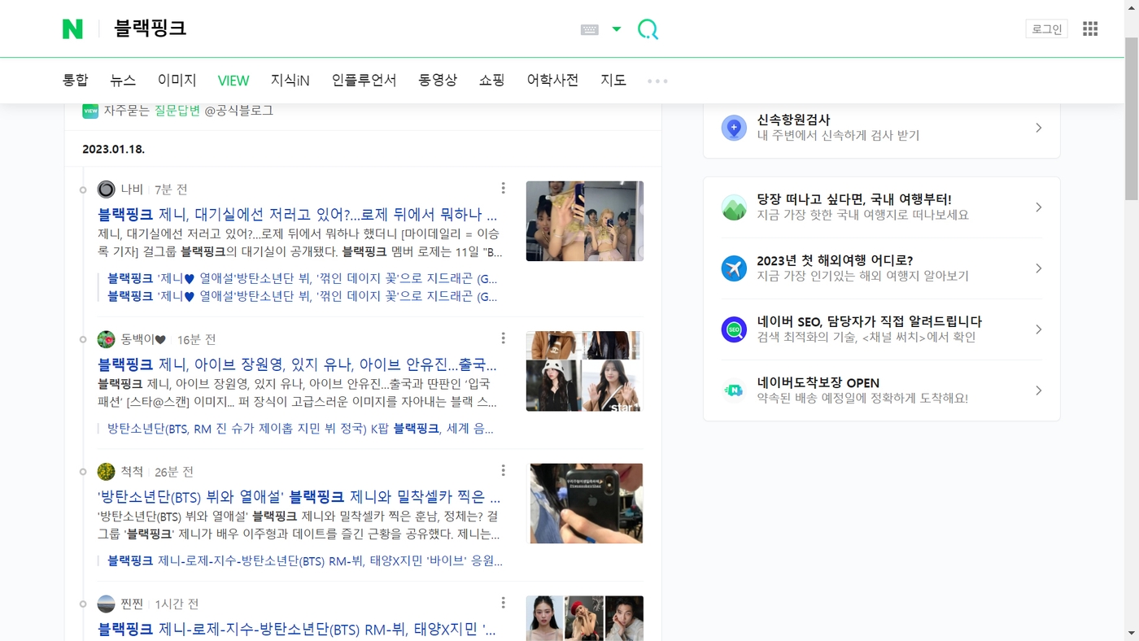Click the green VIEW badge icon
Screen dimensions: 1139x641
[x=90, y=111]
